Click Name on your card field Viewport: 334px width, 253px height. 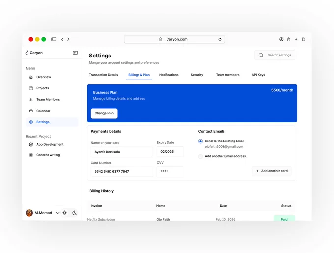122,152
